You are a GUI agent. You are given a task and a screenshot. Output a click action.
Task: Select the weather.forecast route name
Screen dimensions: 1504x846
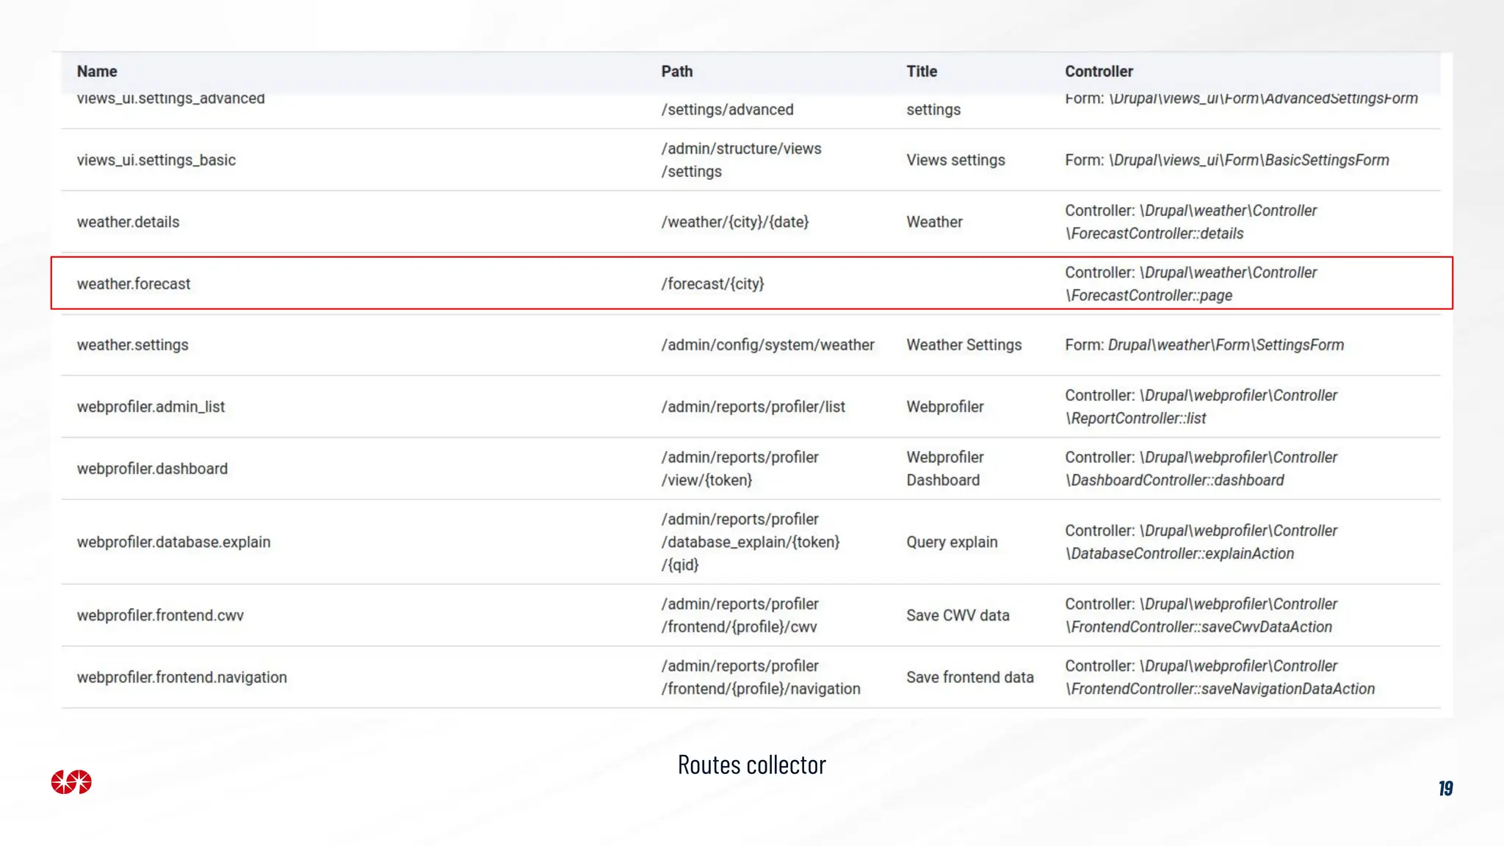coord(134,283)
